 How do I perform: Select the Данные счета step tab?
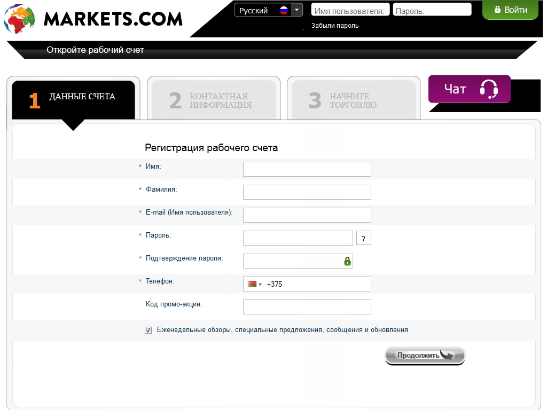pyautogui.click(x=73, y=99)
